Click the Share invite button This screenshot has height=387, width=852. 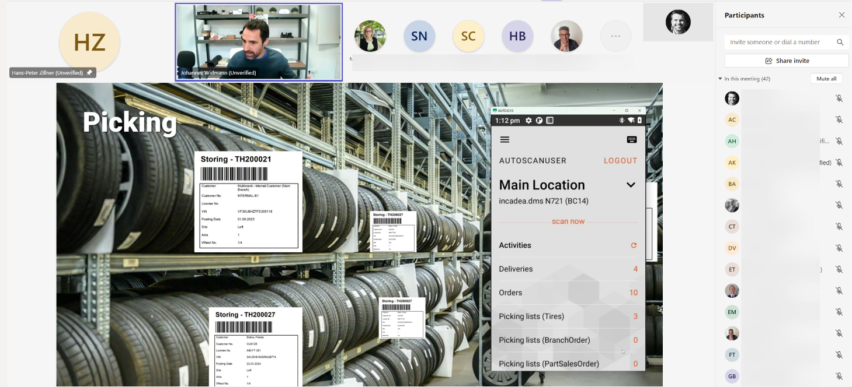point(787,61)
